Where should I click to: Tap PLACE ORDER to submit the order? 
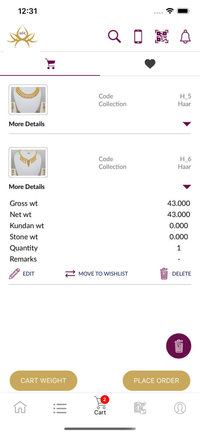click(156, 380)
